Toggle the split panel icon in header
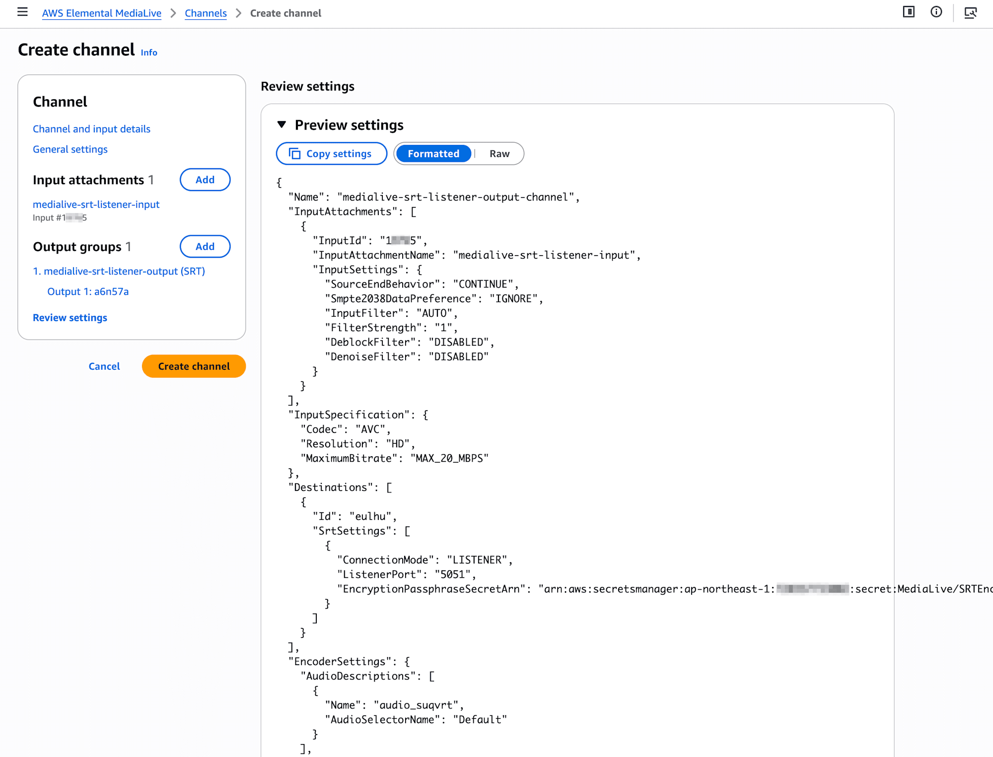Screen dimensions: 993x757 click(x=909, y=12)
